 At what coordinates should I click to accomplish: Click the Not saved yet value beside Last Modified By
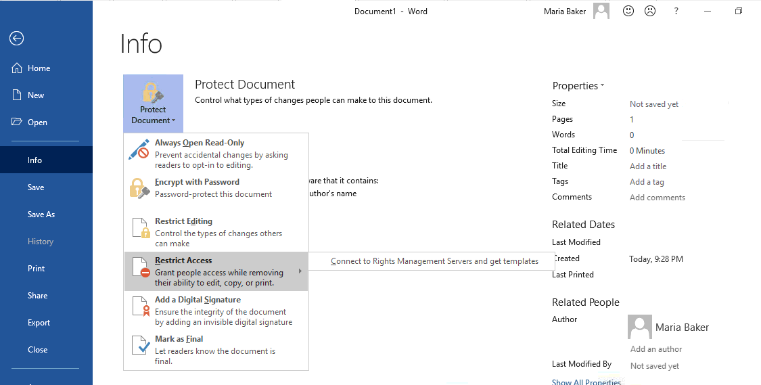654,365
